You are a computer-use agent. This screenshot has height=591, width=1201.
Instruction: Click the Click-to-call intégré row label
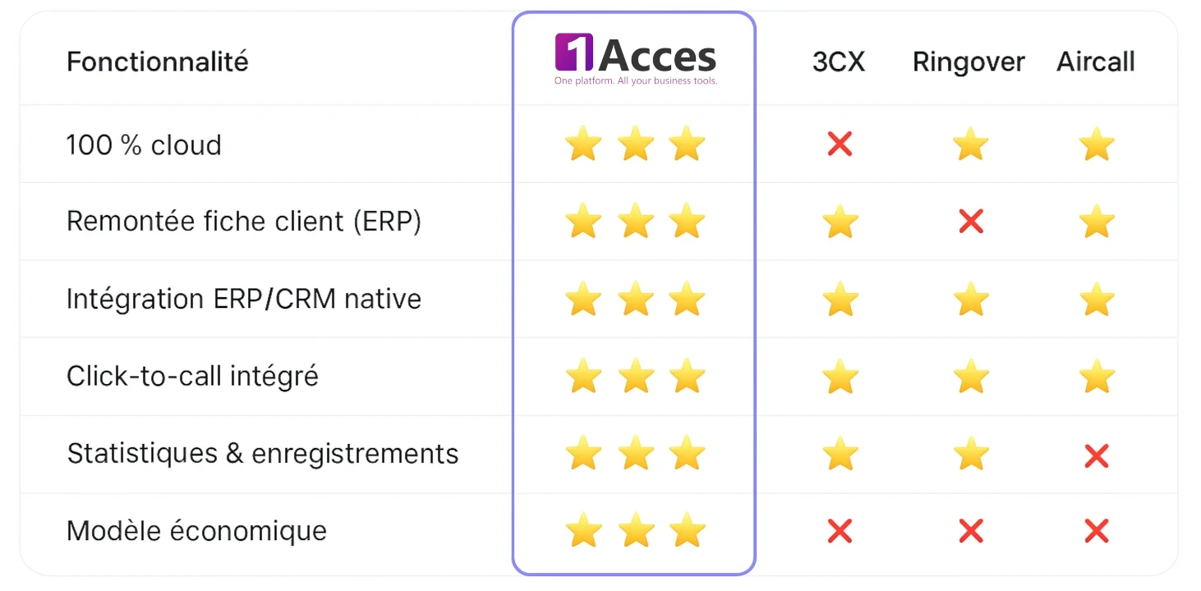[x=192, y=377]
